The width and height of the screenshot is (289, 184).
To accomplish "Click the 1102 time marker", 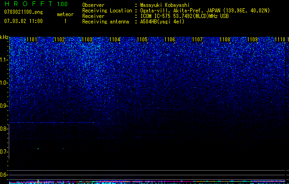I will [x=60, y=39].
